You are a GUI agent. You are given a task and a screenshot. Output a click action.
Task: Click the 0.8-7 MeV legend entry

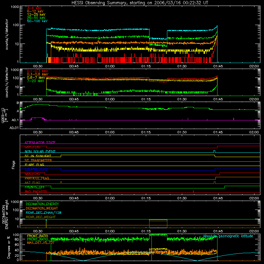click(36, 78)
